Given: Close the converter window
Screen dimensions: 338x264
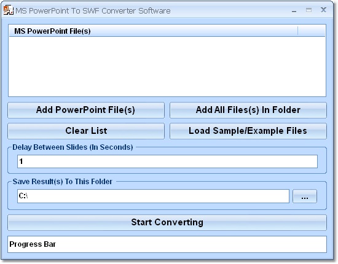Looking at the screenshot, I should (323, 10).
